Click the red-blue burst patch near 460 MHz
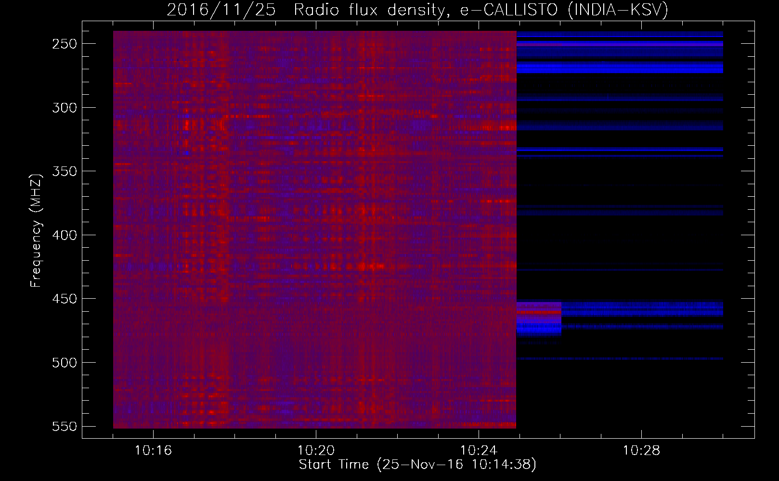Screen dimensions: 779x481 click(x=539, y=319)
